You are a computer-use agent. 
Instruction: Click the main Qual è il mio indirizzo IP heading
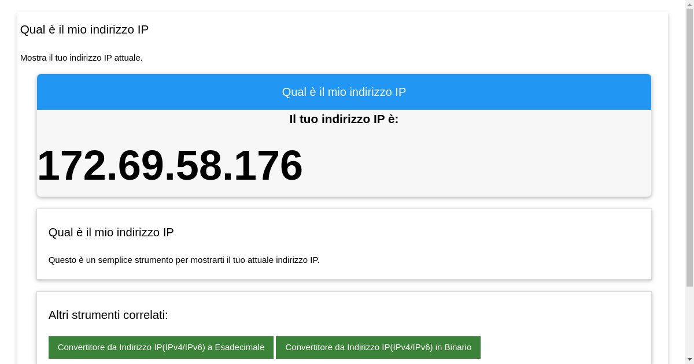(x=84, y=29)
